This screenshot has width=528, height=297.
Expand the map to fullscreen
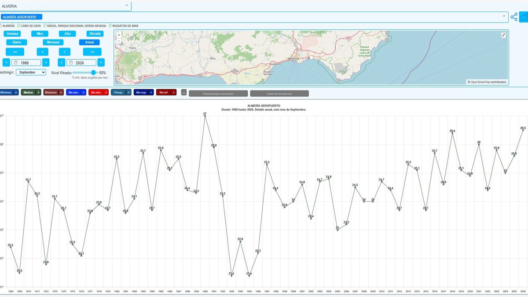(503, 35)
